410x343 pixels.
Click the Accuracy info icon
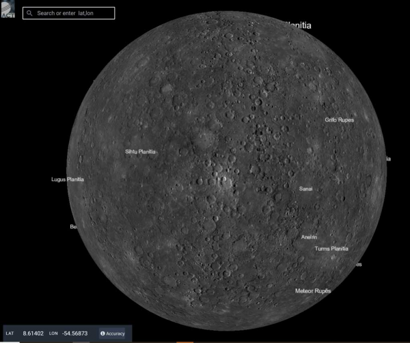(x=102, y=333)
